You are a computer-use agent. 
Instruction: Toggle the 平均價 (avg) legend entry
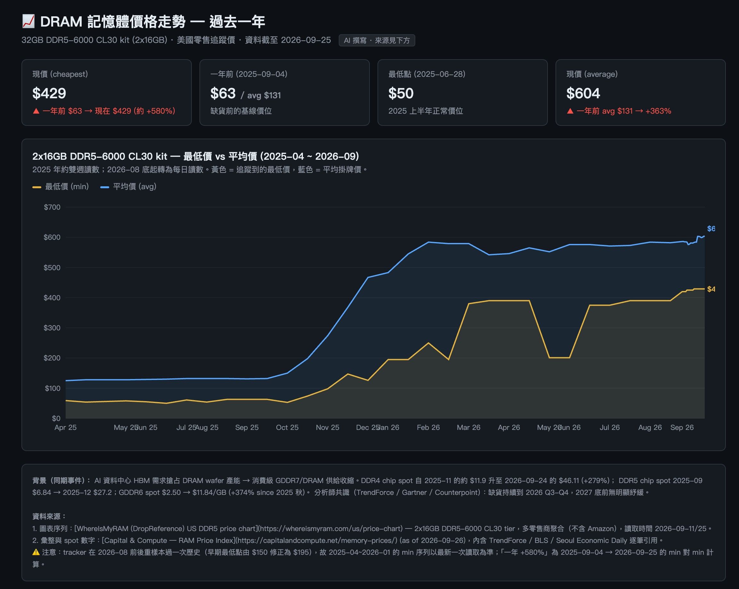click(128, 186)
